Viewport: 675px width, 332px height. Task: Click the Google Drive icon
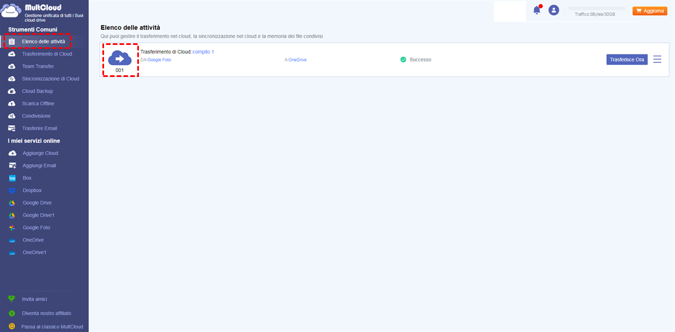[x=12, y=203]
